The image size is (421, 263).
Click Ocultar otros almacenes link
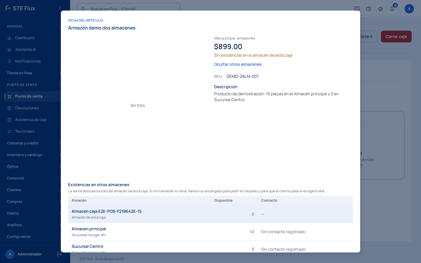pyautogui.click(x=238, y=64)
